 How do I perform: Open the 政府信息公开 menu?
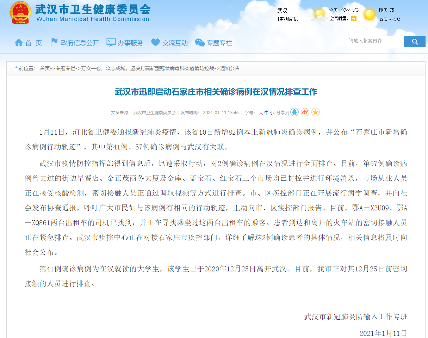click(x=75, y=43)
